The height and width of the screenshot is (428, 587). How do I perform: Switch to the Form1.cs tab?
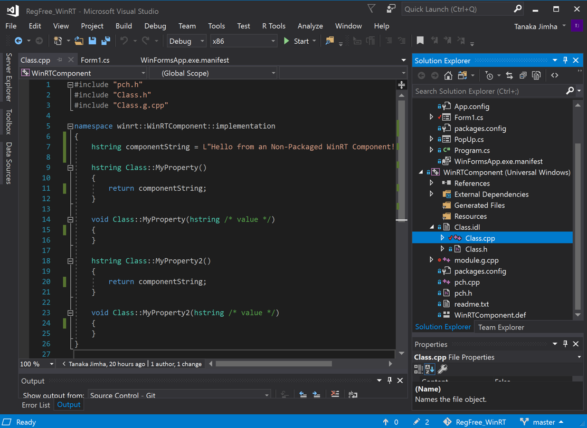click(x=95, y=60)
